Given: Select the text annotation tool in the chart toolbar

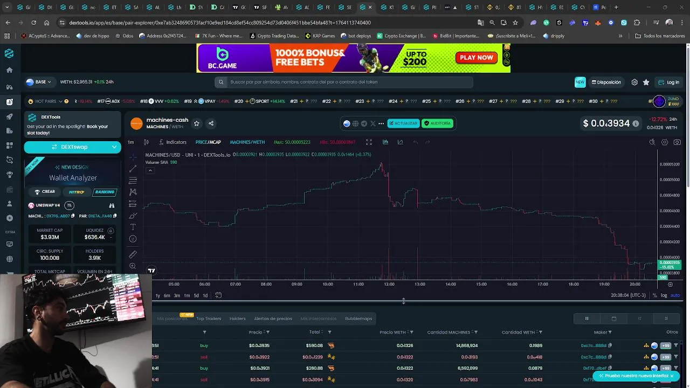Looking at the screenshot, I should tap(133, 227).
